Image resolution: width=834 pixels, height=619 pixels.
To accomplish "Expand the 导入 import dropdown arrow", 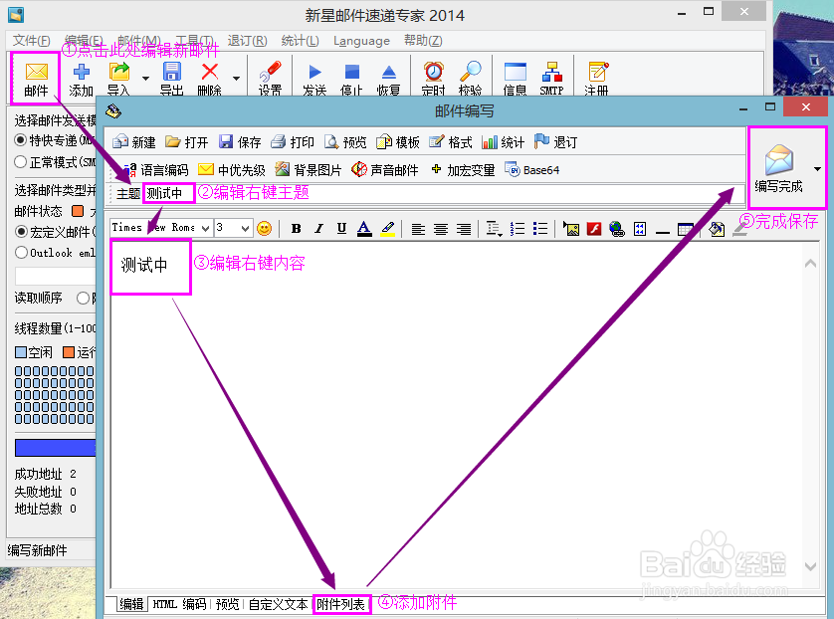I will [x=145, y=79].
